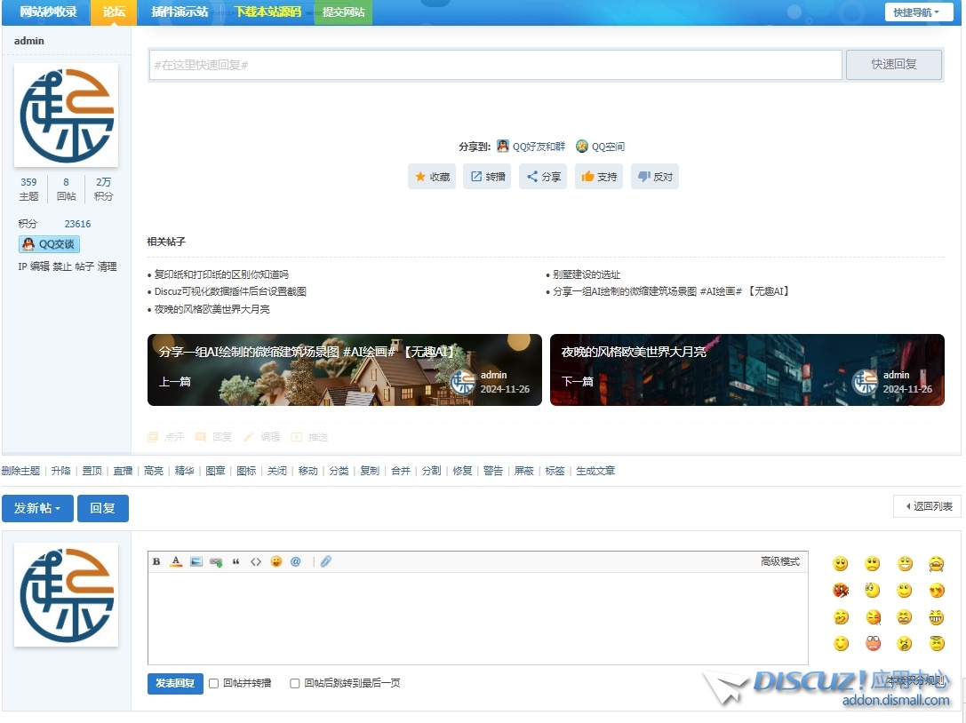Click the insert link icon in editor
The width and height of the screenshot is (966, 723).
tap(216, 561)
